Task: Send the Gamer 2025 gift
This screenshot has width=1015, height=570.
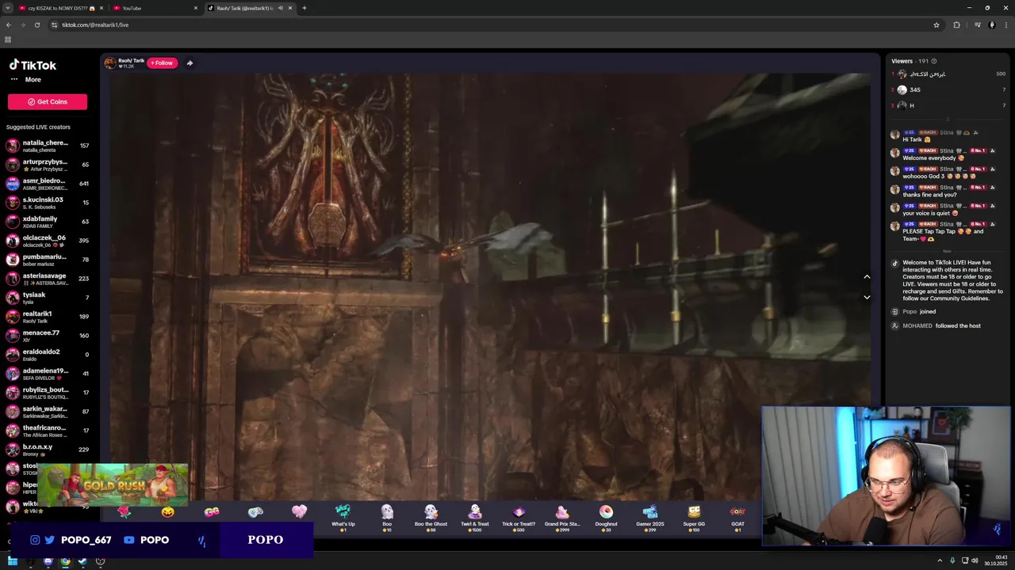Action: (649, 518)
